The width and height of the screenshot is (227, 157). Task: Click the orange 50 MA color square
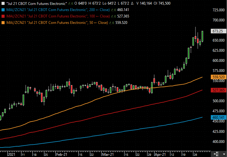tap(3, 23)
